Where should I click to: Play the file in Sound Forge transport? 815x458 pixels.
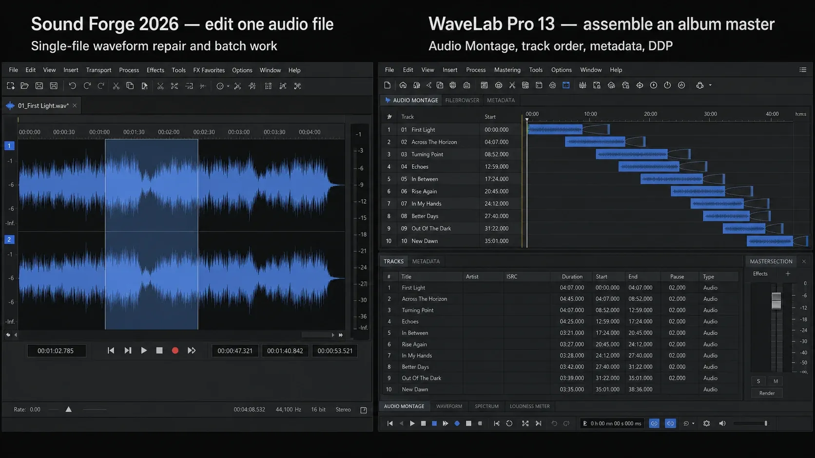click(x=144, y=350)
